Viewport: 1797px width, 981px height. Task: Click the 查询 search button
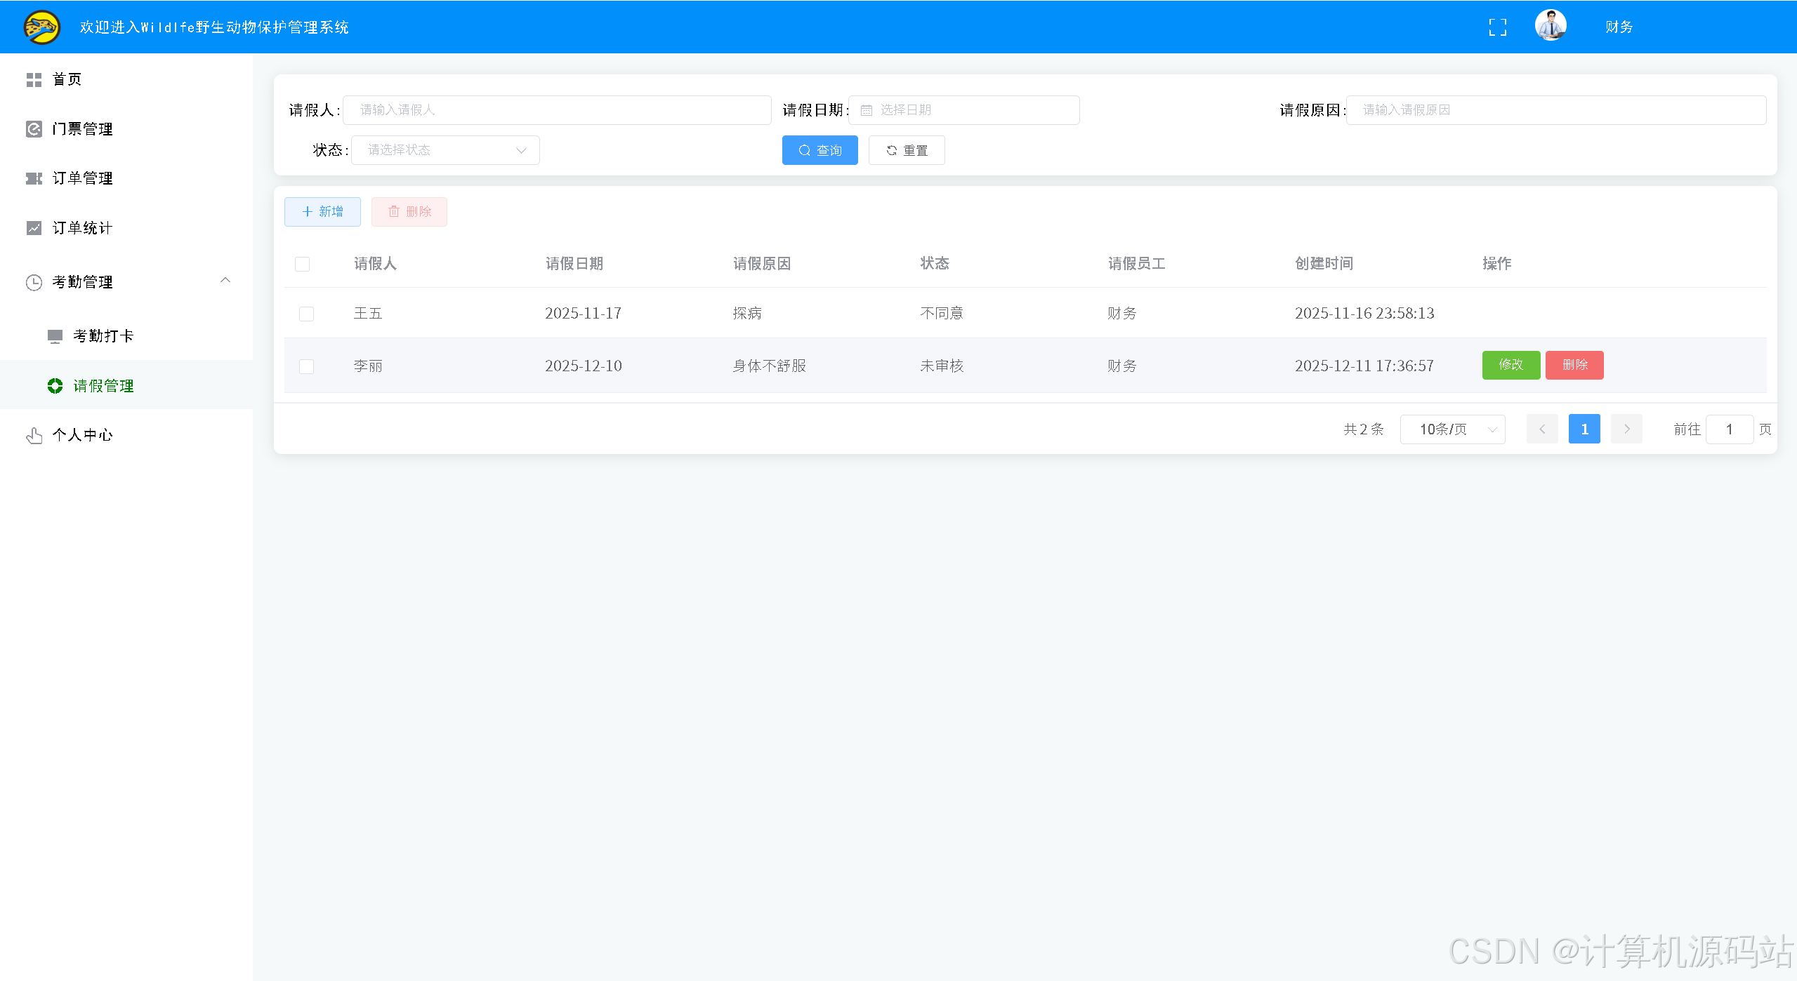coord(819,150)
